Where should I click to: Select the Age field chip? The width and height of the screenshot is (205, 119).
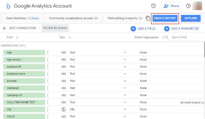pos(24,52)
